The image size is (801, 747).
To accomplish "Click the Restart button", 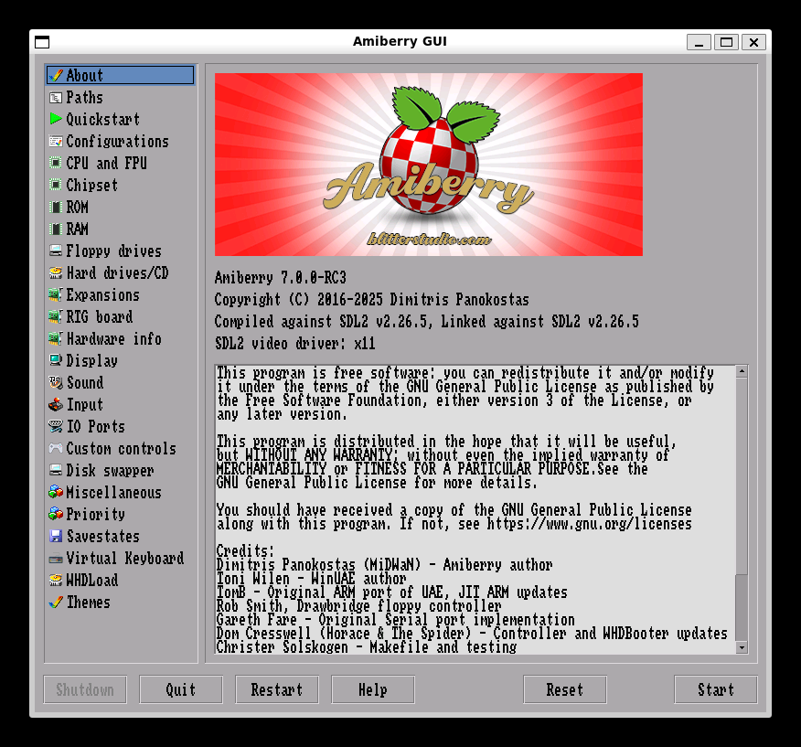I will click(277, 689).
